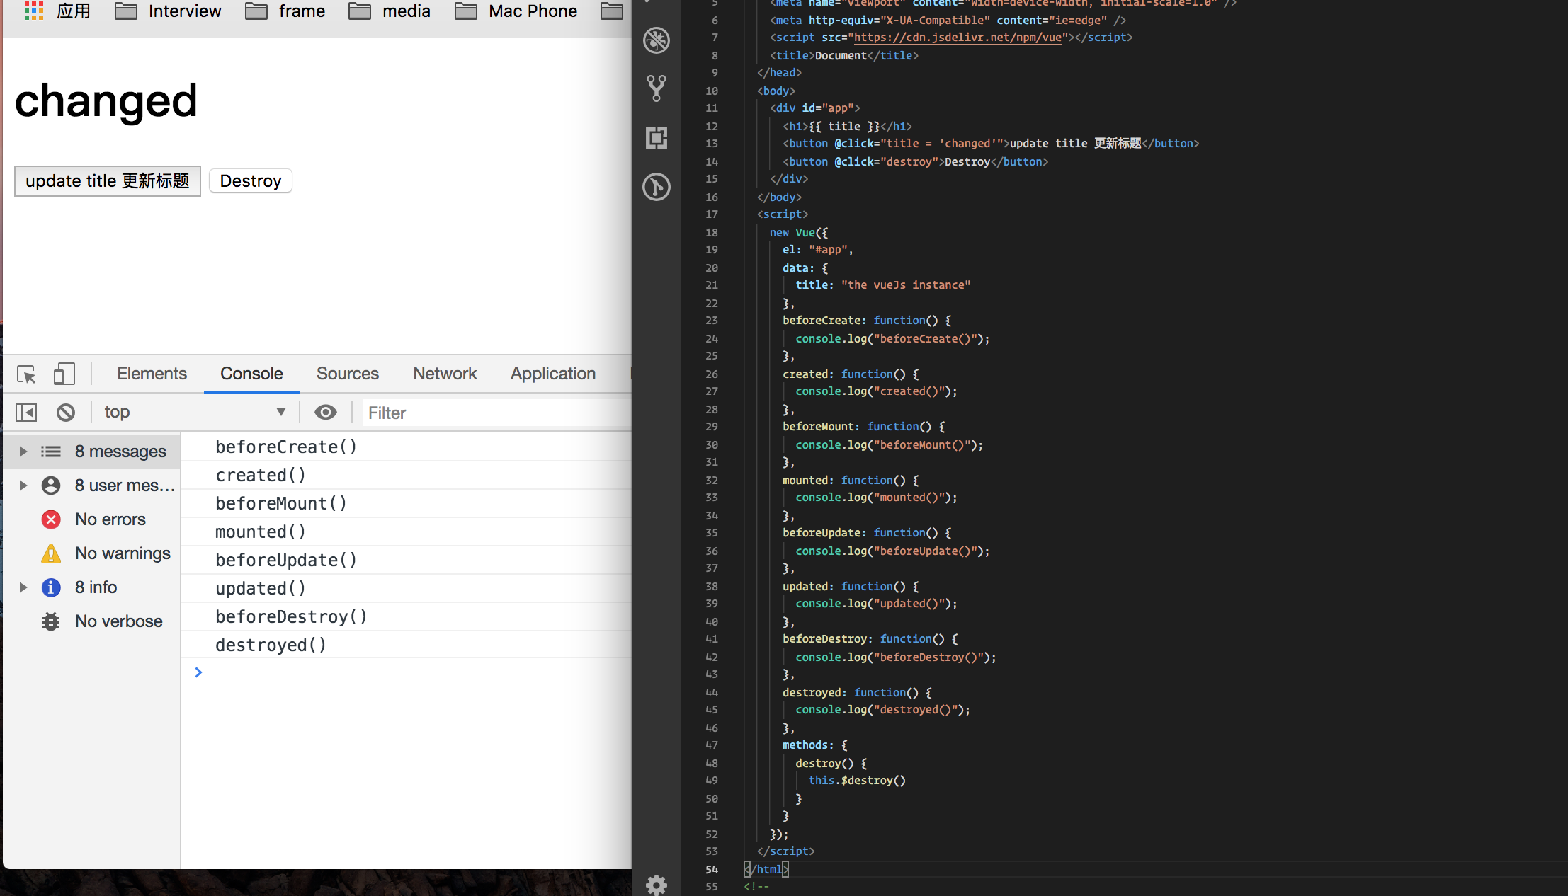Switch to the Elements tab
Viewport: 1568px width, 896px height.
[152, 374]
